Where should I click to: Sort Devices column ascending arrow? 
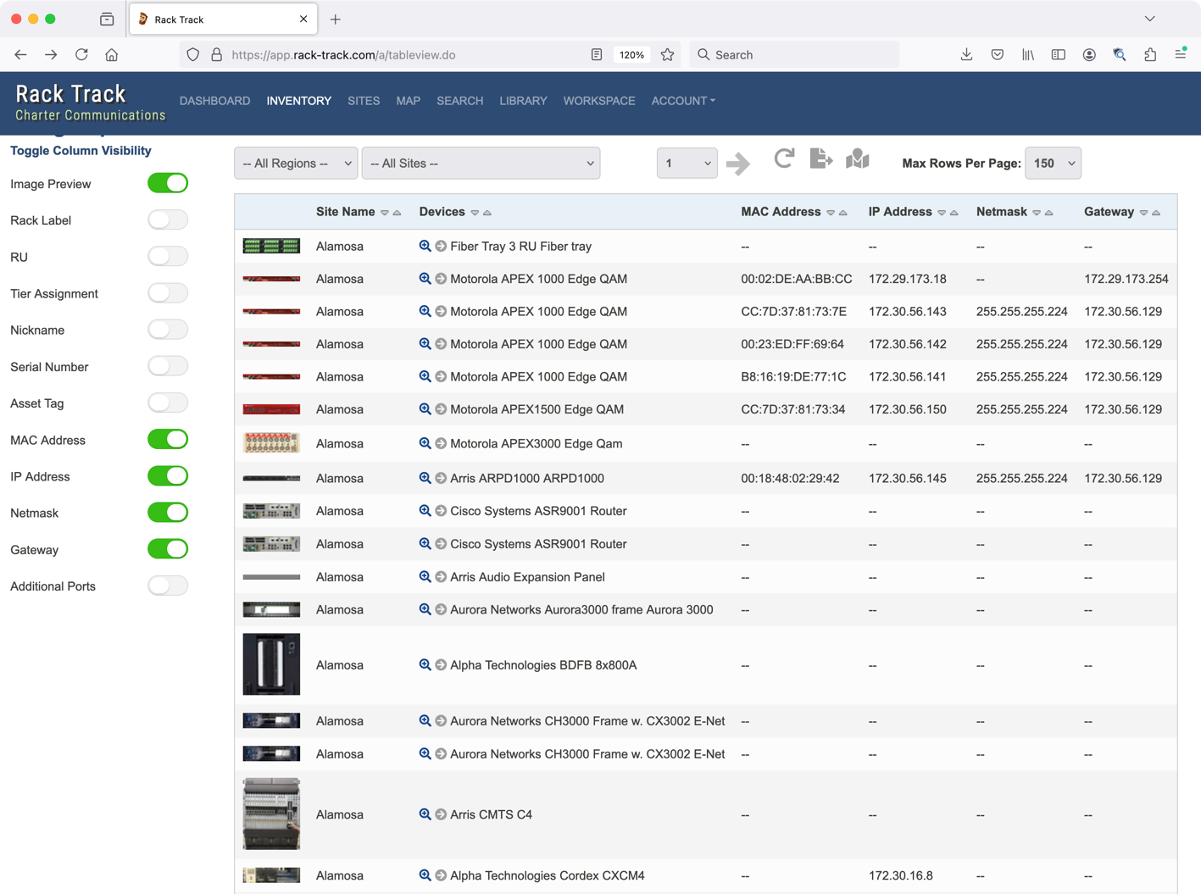pyautogui.click(x=487, y=213)
